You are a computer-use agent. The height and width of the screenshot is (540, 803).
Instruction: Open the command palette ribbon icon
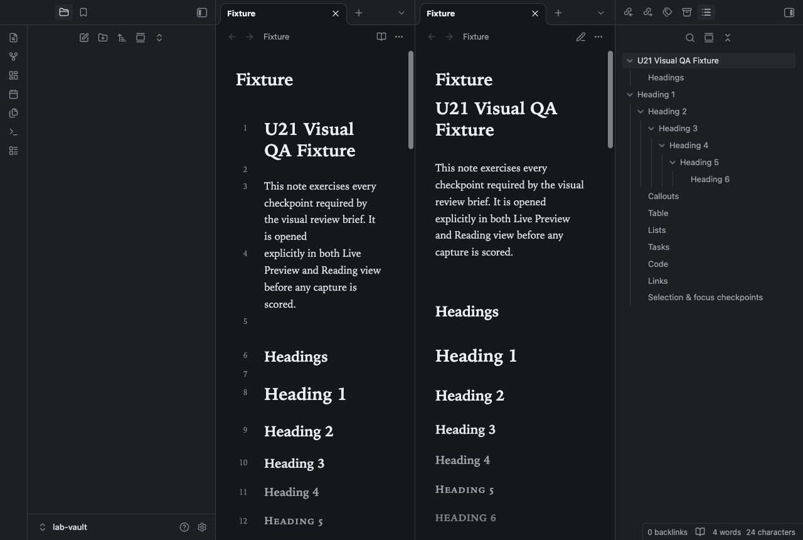pos(14,132)
